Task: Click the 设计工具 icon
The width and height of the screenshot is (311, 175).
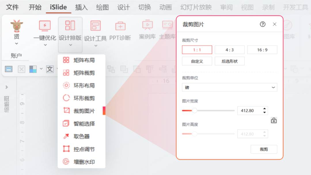Action: click(x=95, y=26)
